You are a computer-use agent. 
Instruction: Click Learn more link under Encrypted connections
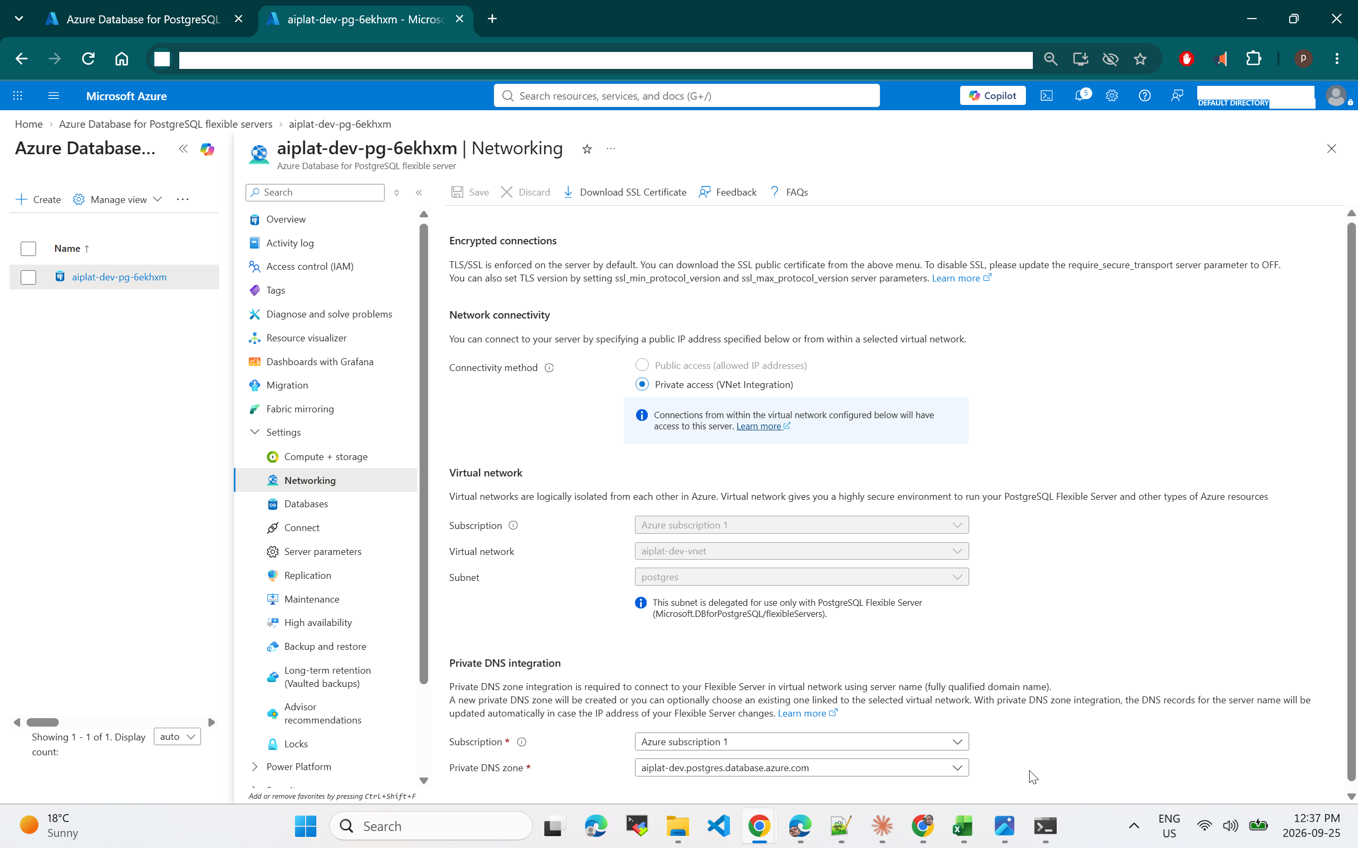(961, 278)
